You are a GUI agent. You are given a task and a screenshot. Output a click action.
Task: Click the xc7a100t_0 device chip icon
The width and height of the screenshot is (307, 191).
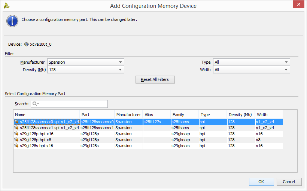(x=27, y=44)
